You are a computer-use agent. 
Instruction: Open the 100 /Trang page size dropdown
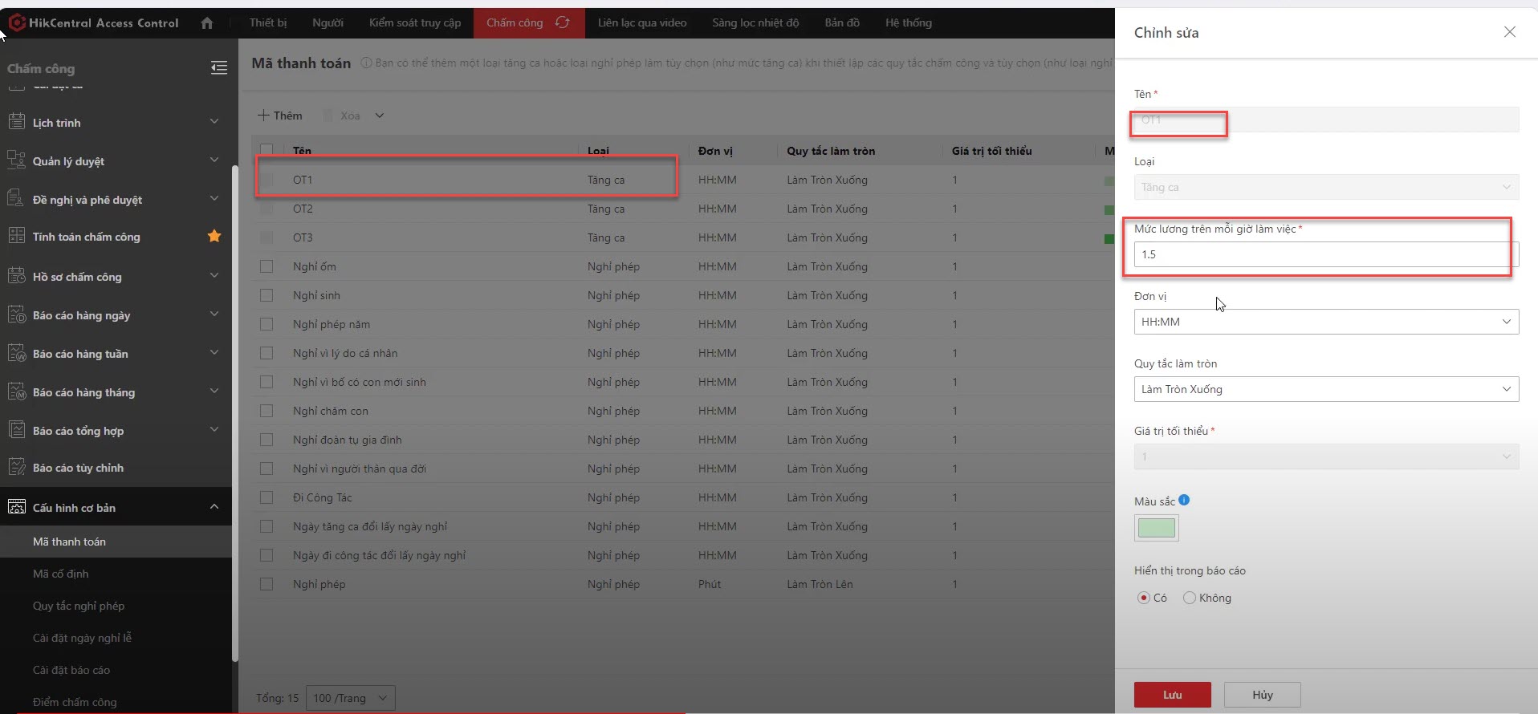pyautogui.click(x=351, y=698)
